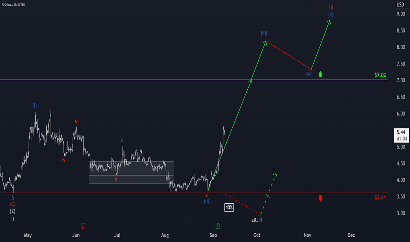Click the 41:04 countdown timer
Viewport: 410px width, 242px height.
(x=402, y=139)
